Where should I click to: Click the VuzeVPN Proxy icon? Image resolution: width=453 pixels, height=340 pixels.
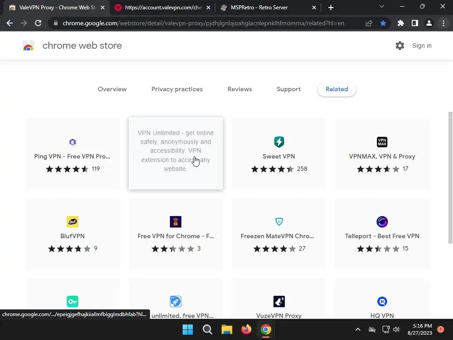tap(279, 301)
